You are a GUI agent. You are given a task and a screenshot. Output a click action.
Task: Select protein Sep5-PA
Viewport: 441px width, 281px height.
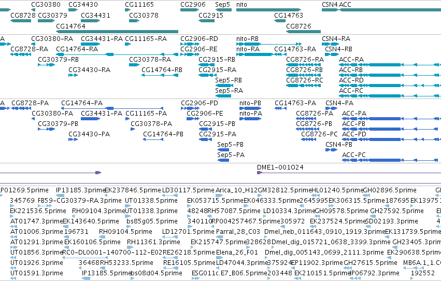(x=223, y=160)
